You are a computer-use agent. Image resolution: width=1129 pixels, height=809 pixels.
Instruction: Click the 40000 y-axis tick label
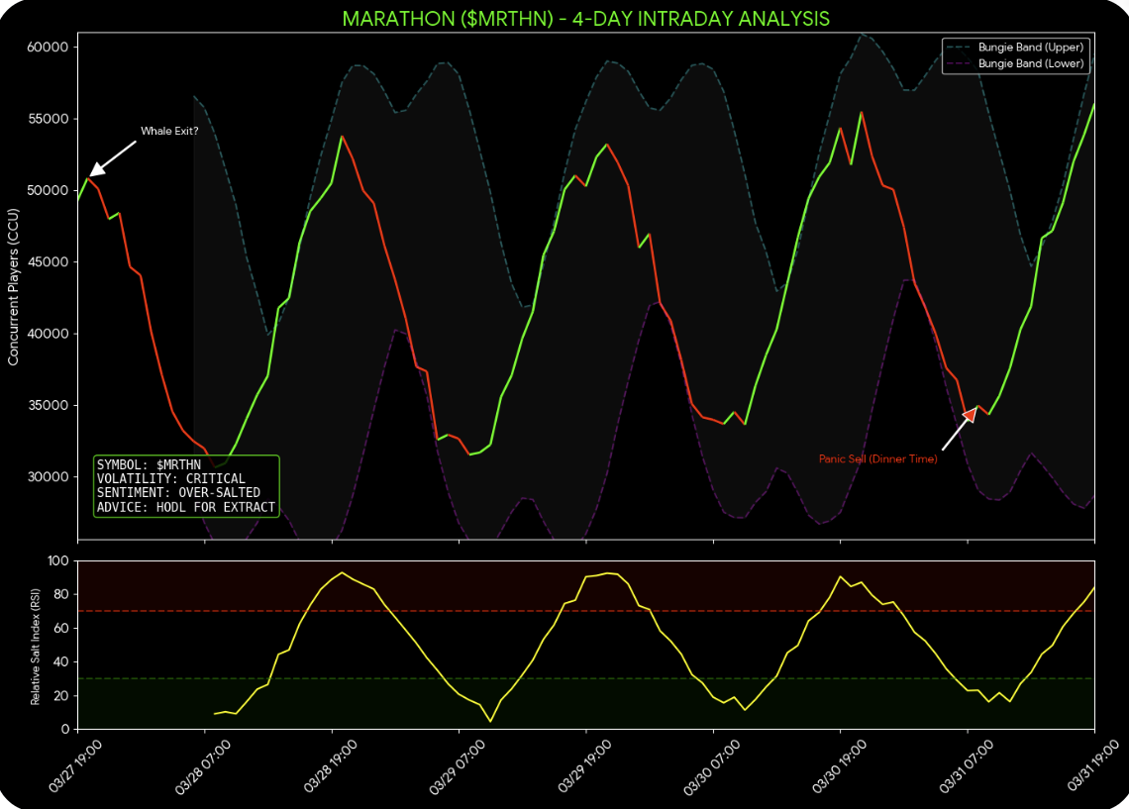coord(48,334)
